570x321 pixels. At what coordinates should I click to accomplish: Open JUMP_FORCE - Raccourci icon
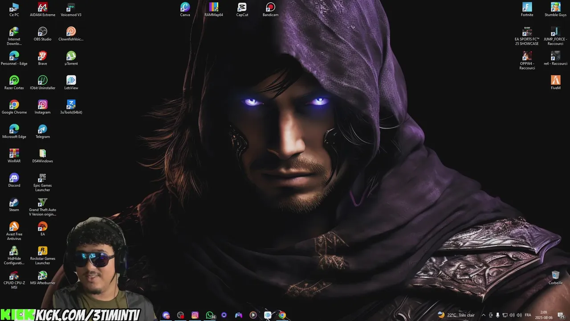(x=556, y=36)
